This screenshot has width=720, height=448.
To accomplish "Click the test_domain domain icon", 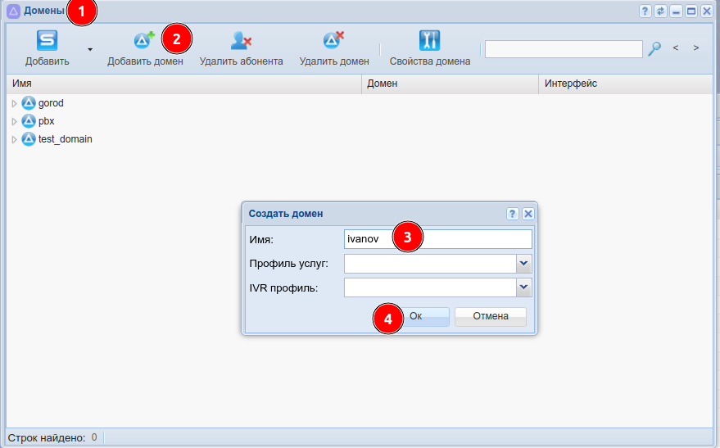I will tap(29, 139).
